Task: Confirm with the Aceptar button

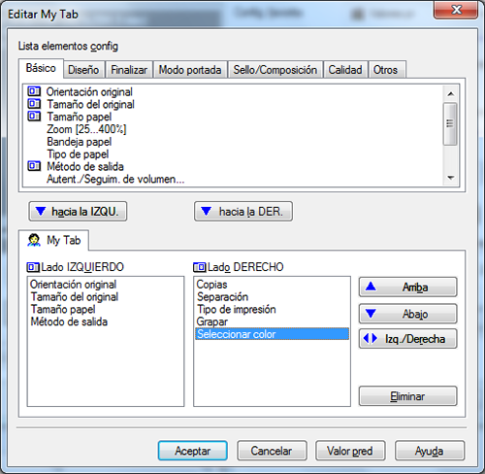Action: pyautogui.click(x=193, y=451)
